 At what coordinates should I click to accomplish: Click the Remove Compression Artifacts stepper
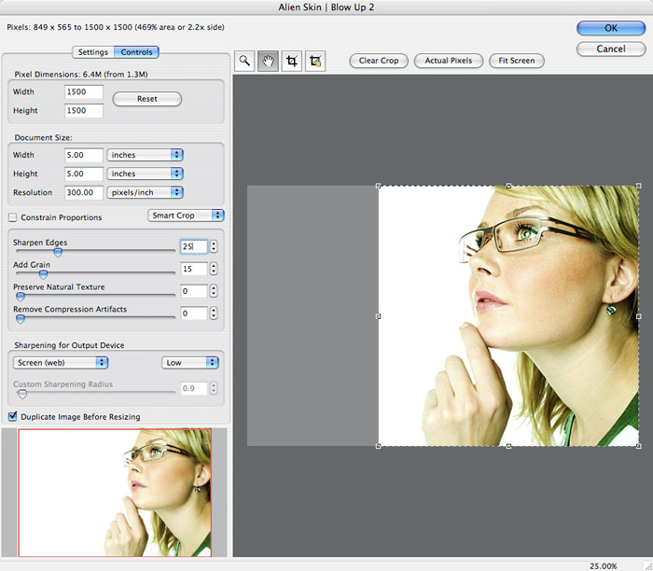pyautogui.click(x=214, y=313)
